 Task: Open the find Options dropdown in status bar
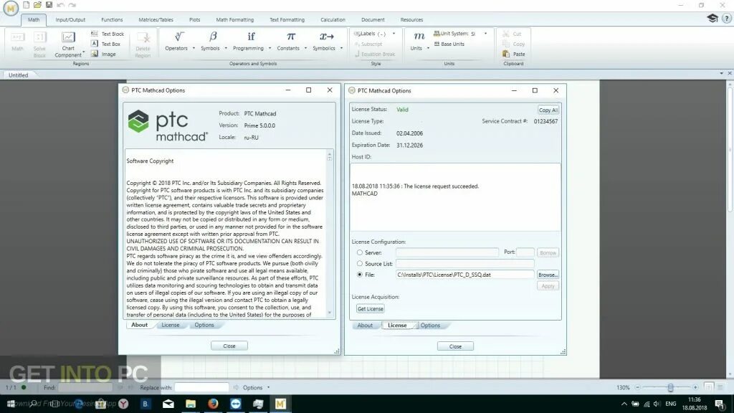256,387
